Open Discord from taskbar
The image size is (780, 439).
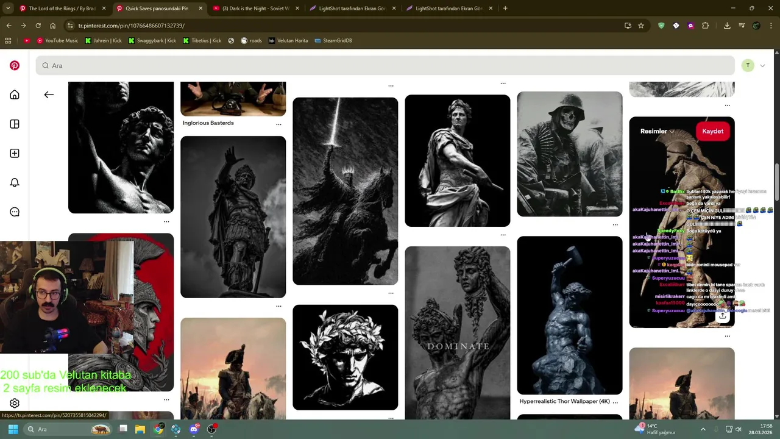click(x=194, y=429)
